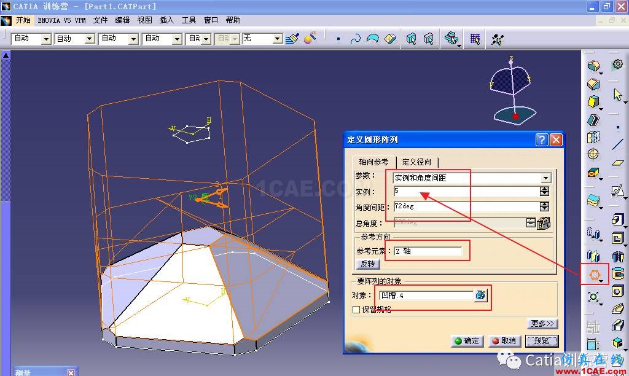Switch to the 轴向参考 tab
Image resolution: width=629 pixels, height=376 pixels.
[x=373, y=162]
